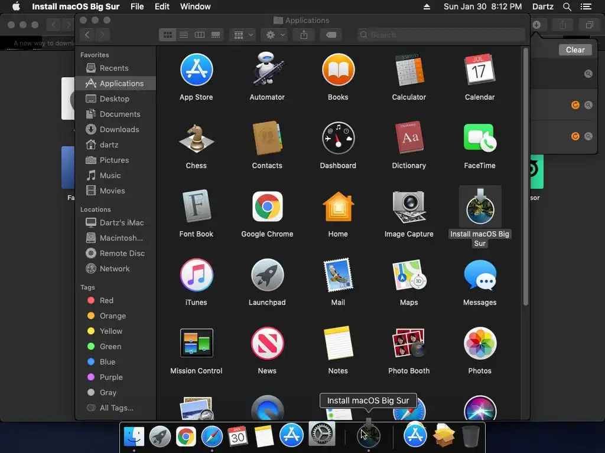Open System Preferences from the Dock
Screen dimensions: 605x453
pyautogui.click(x=322, y=434)
